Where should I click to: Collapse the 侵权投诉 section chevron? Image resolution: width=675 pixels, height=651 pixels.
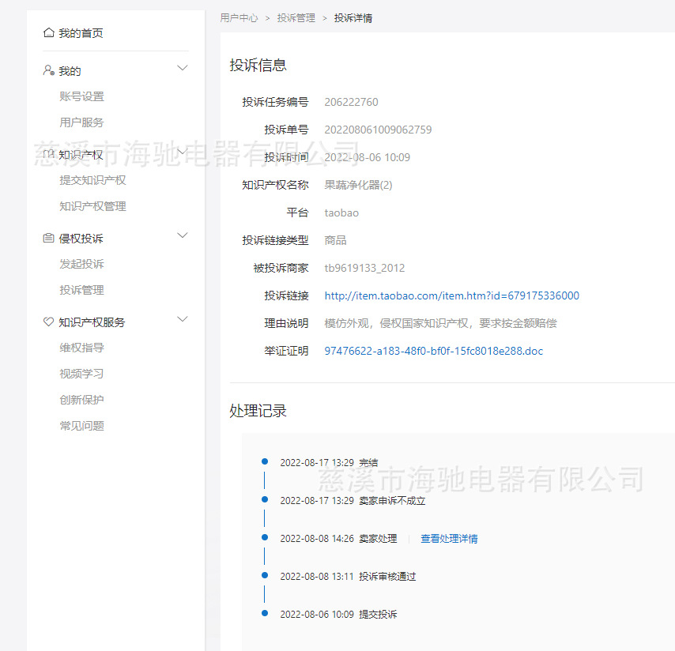183,235
